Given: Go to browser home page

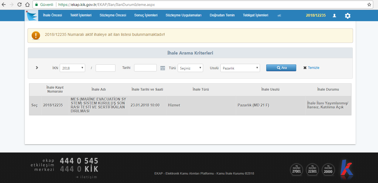Looking at the screenshot, I should pyautogui.click(x=27, y=5).
